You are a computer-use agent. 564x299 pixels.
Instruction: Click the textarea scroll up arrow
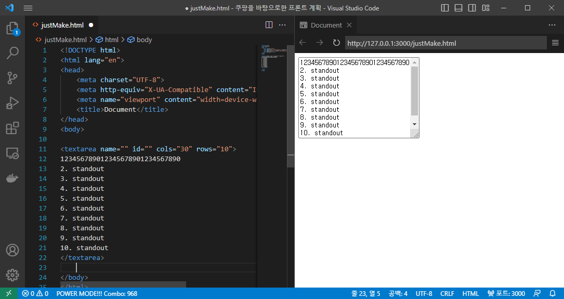click(414, 62)
